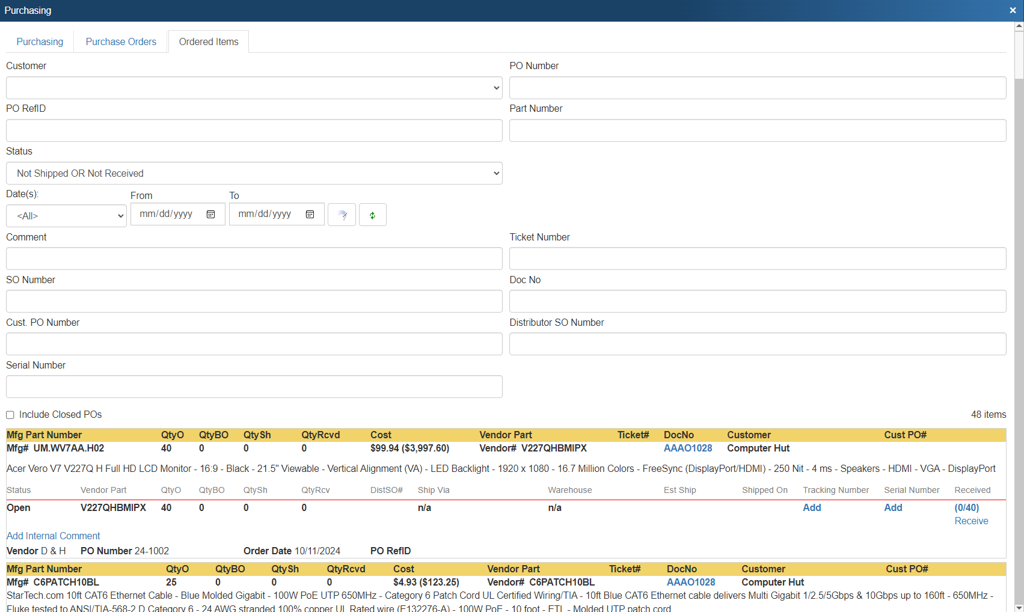1024x612 pixels.
Task: Select the Ordered Items tab
Action: coord(209,41)
